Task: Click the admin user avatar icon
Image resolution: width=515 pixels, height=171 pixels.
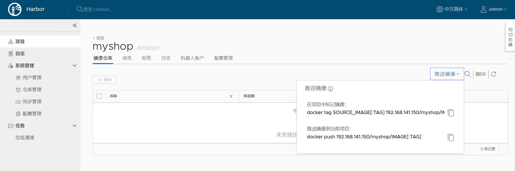Action: 483,9
